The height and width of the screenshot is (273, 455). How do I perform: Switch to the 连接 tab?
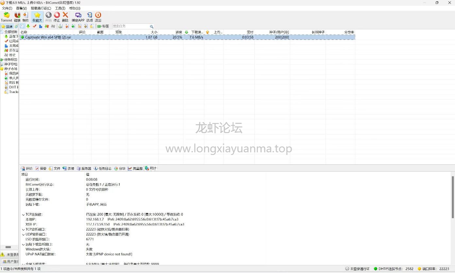point(68,168)
